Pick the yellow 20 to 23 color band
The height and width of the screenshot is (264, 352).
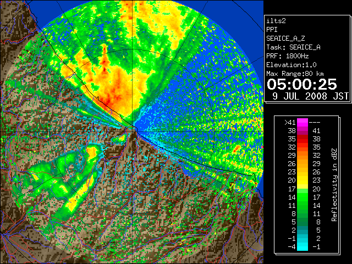click(x=302, y=180)
